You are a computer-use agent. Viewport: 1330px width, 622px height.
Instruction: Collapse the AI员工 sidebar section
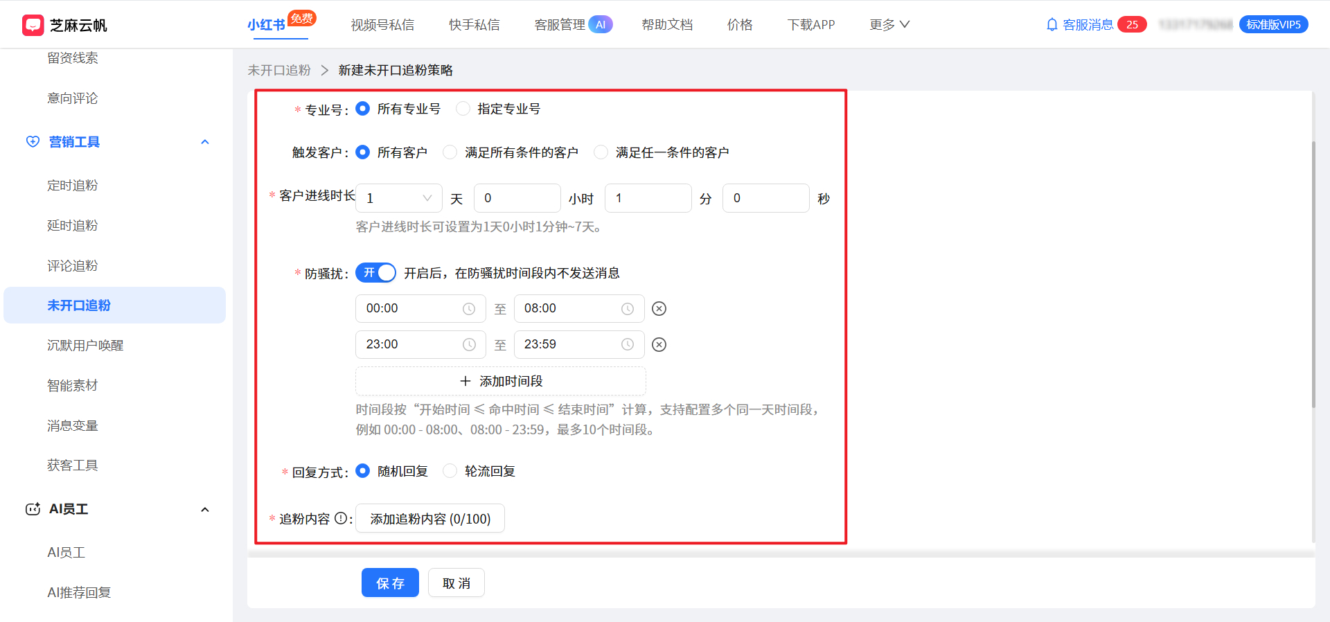(x=204, y=510)
